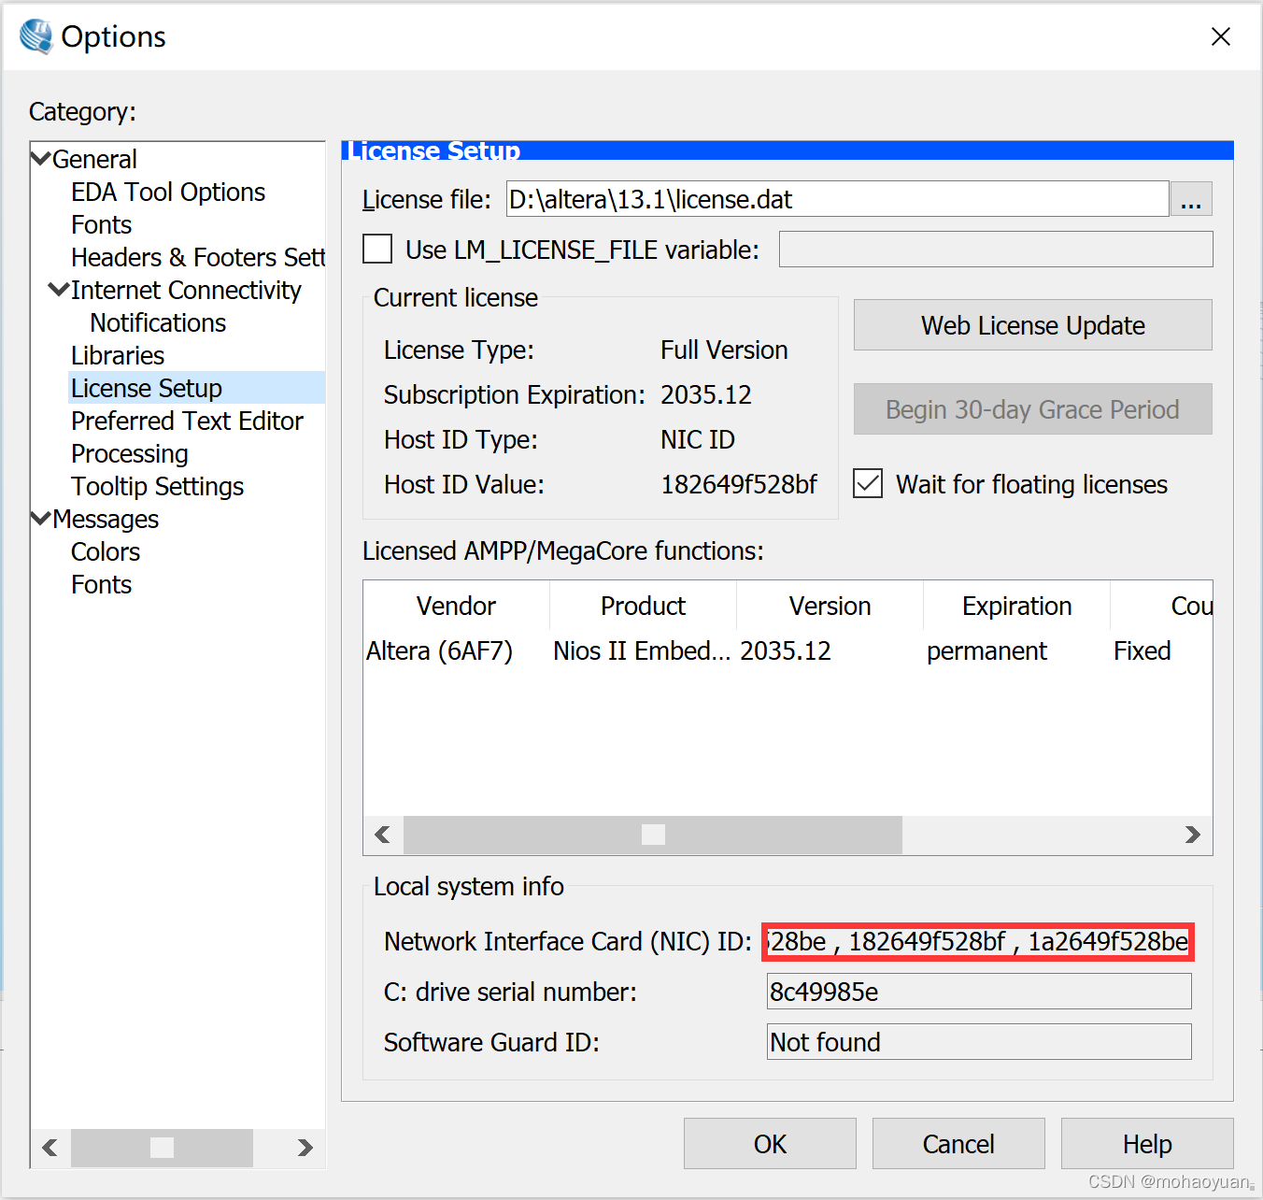Select Headers & Footers Settings
Viewport: 1263px width, 1200px height.
click(x=198, y=257)
